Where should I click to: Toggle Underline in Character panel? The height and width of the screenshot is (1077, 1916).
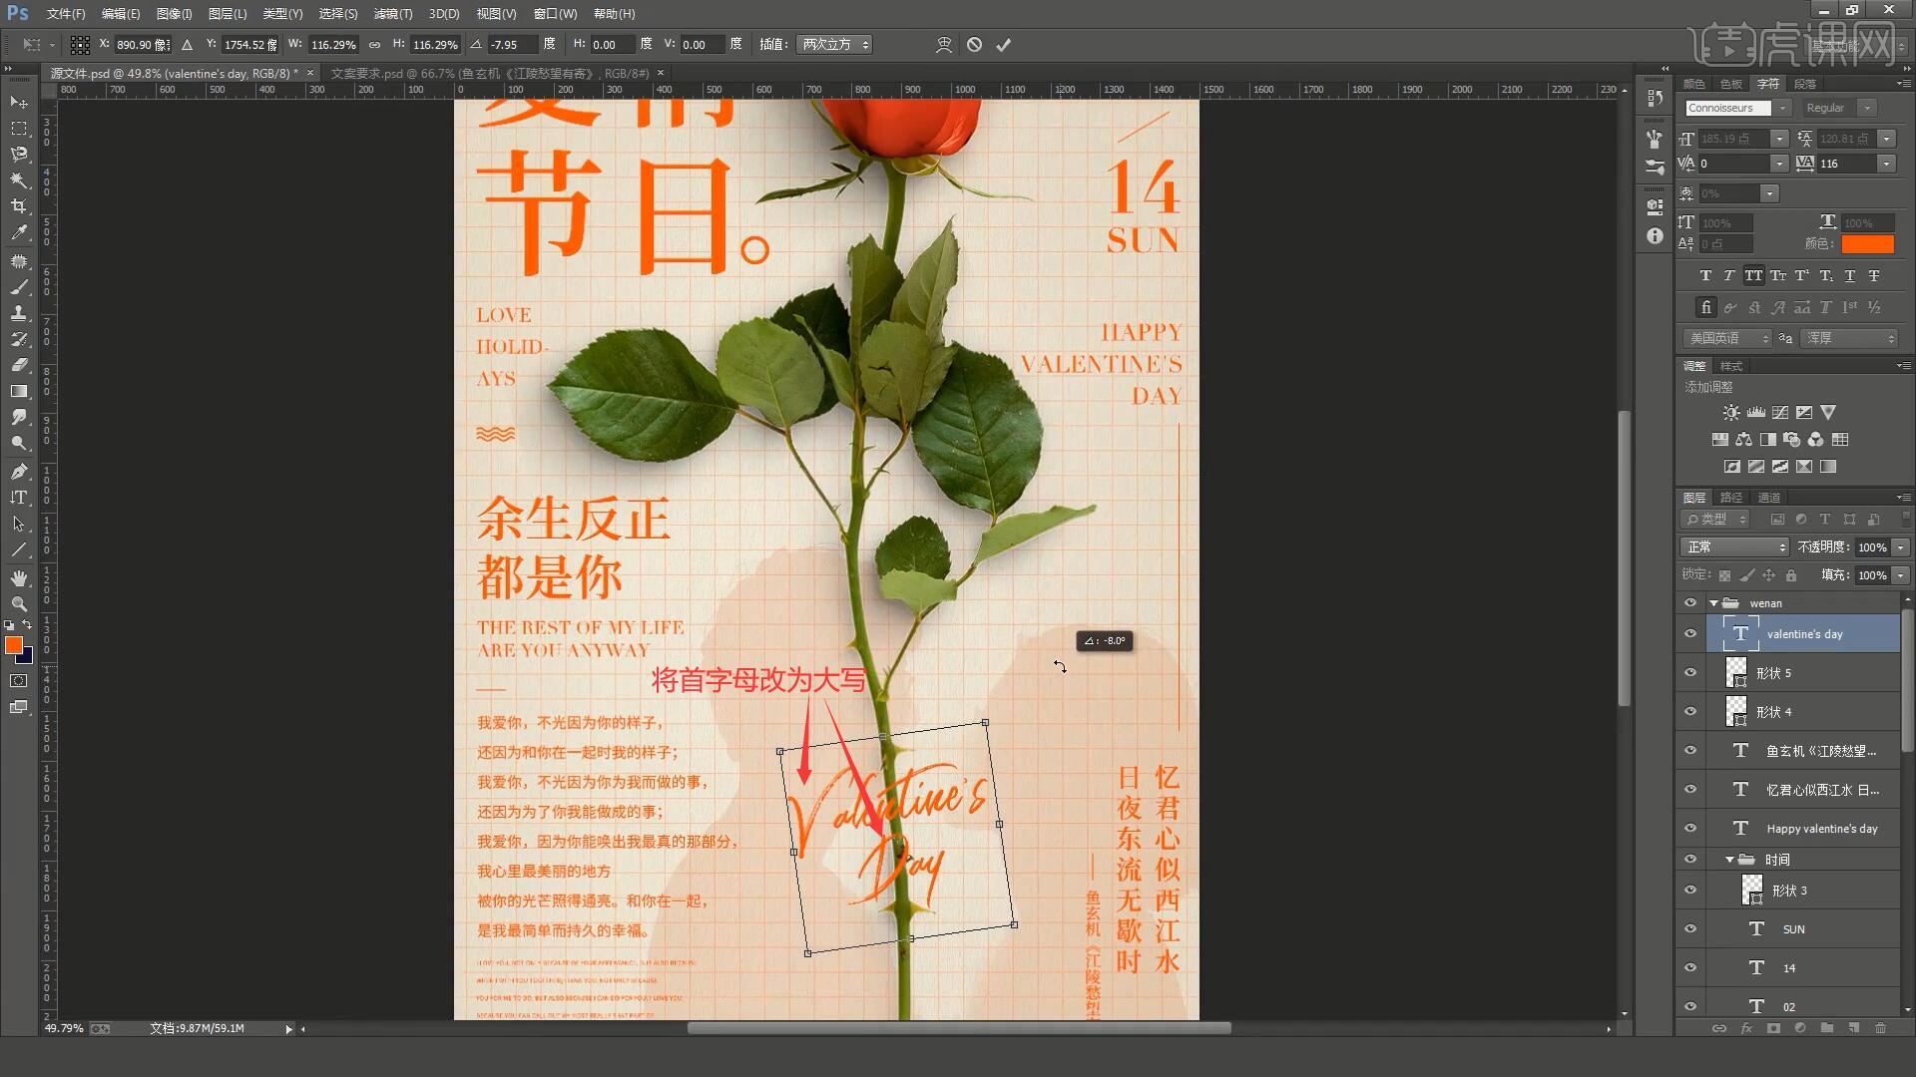coord(1849,276)
